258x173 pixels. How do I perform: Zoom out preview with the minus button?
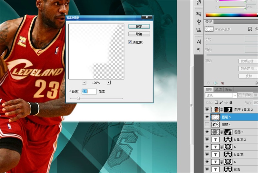pyautogui.click(x=84, y=83)
